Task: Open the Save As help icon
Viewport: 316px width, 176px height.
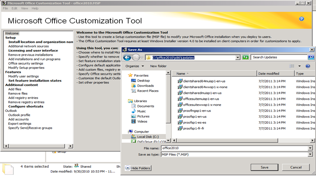Action: (x=308, y=66)
